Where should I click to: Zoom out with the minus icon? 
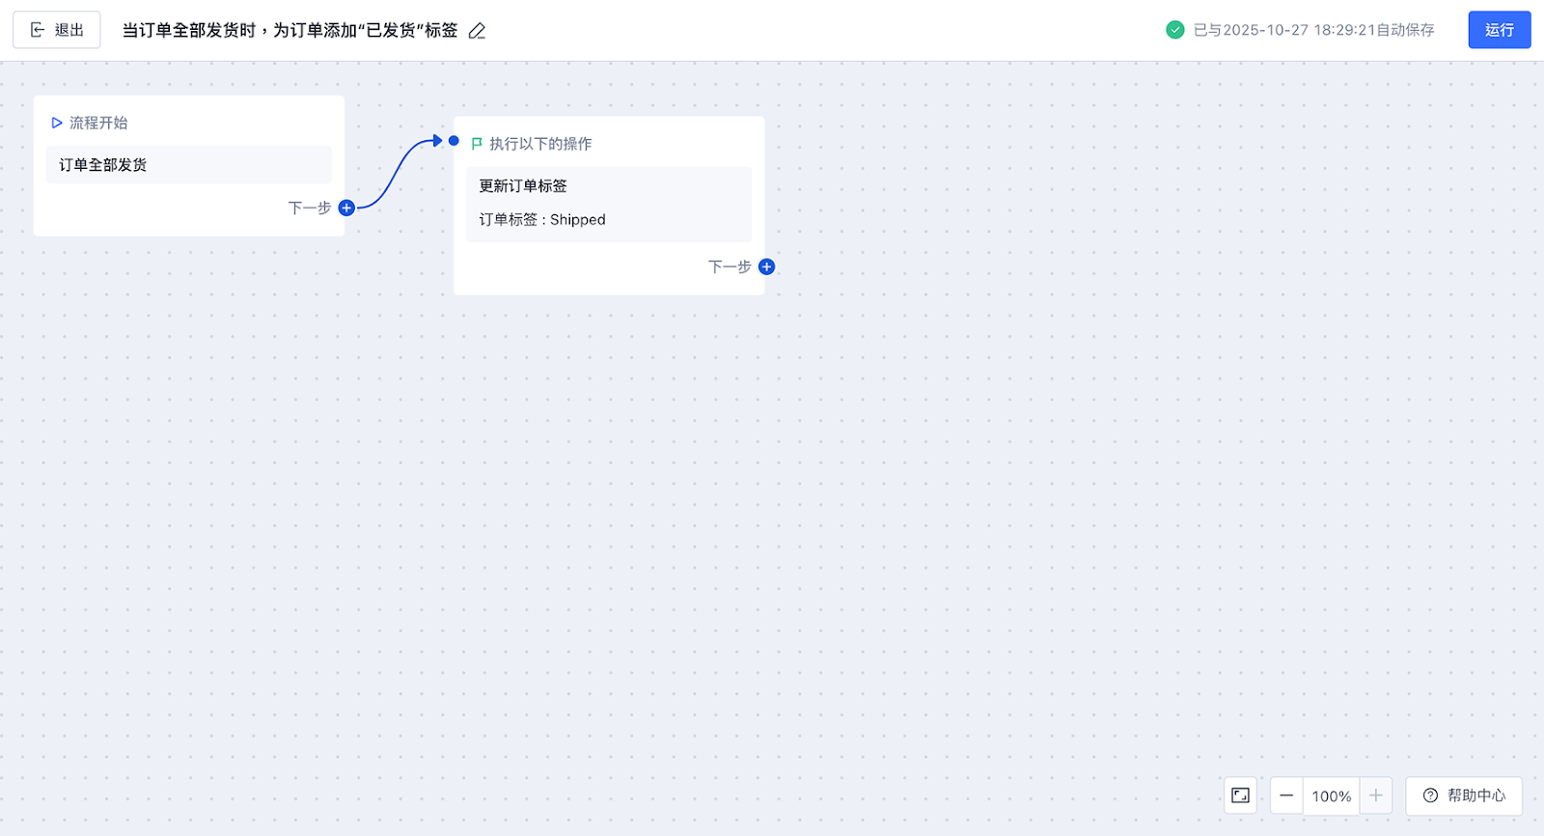[1286, 795]
